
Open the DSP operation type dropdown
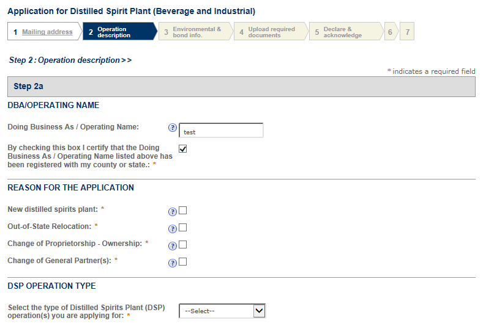[222, 311]
